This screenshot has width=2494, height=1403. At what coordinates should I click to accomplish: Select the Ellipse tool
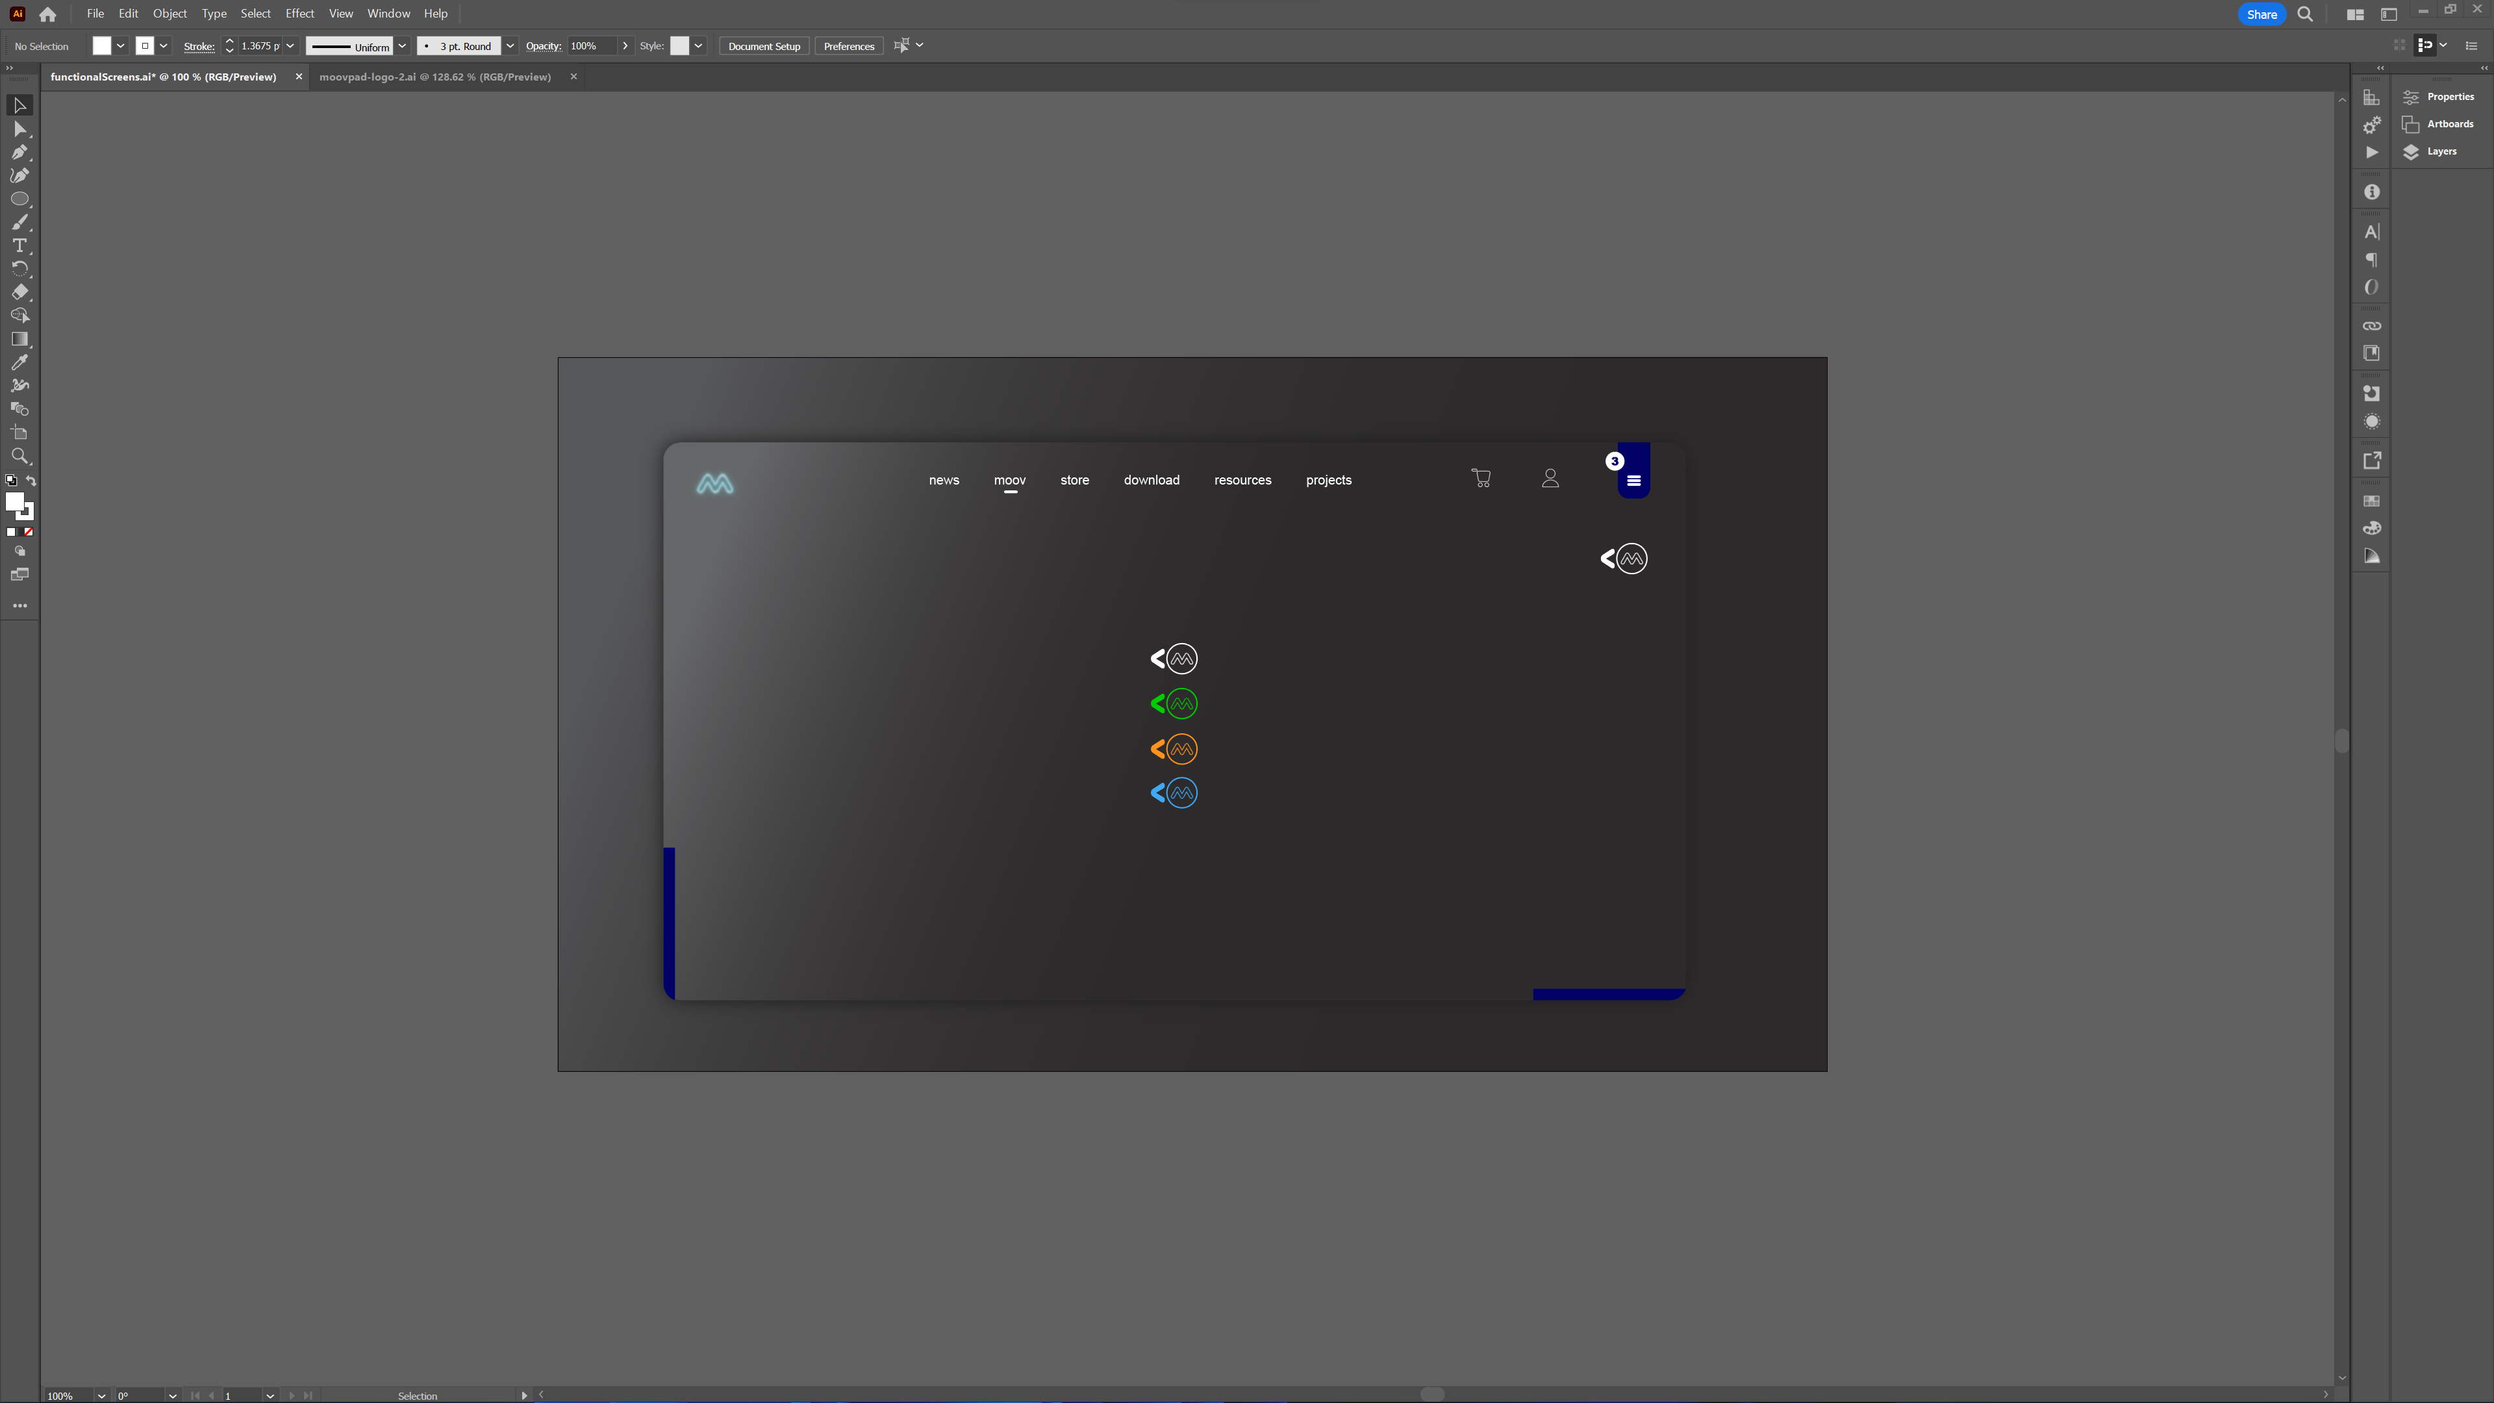point(19,199)
